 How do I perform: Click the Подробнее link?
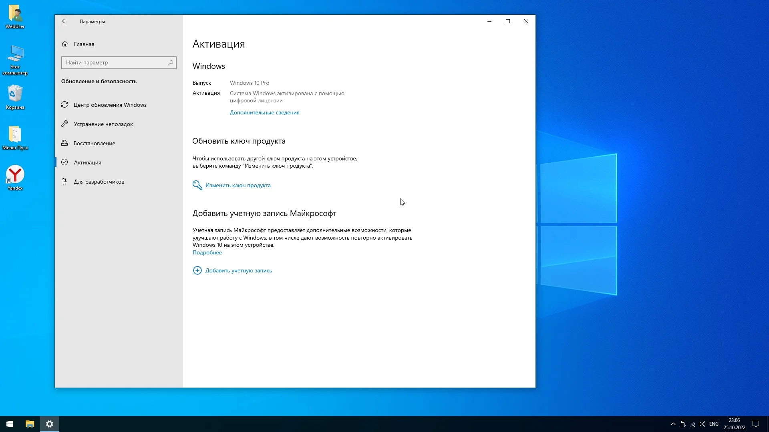(x=207, y=252)
